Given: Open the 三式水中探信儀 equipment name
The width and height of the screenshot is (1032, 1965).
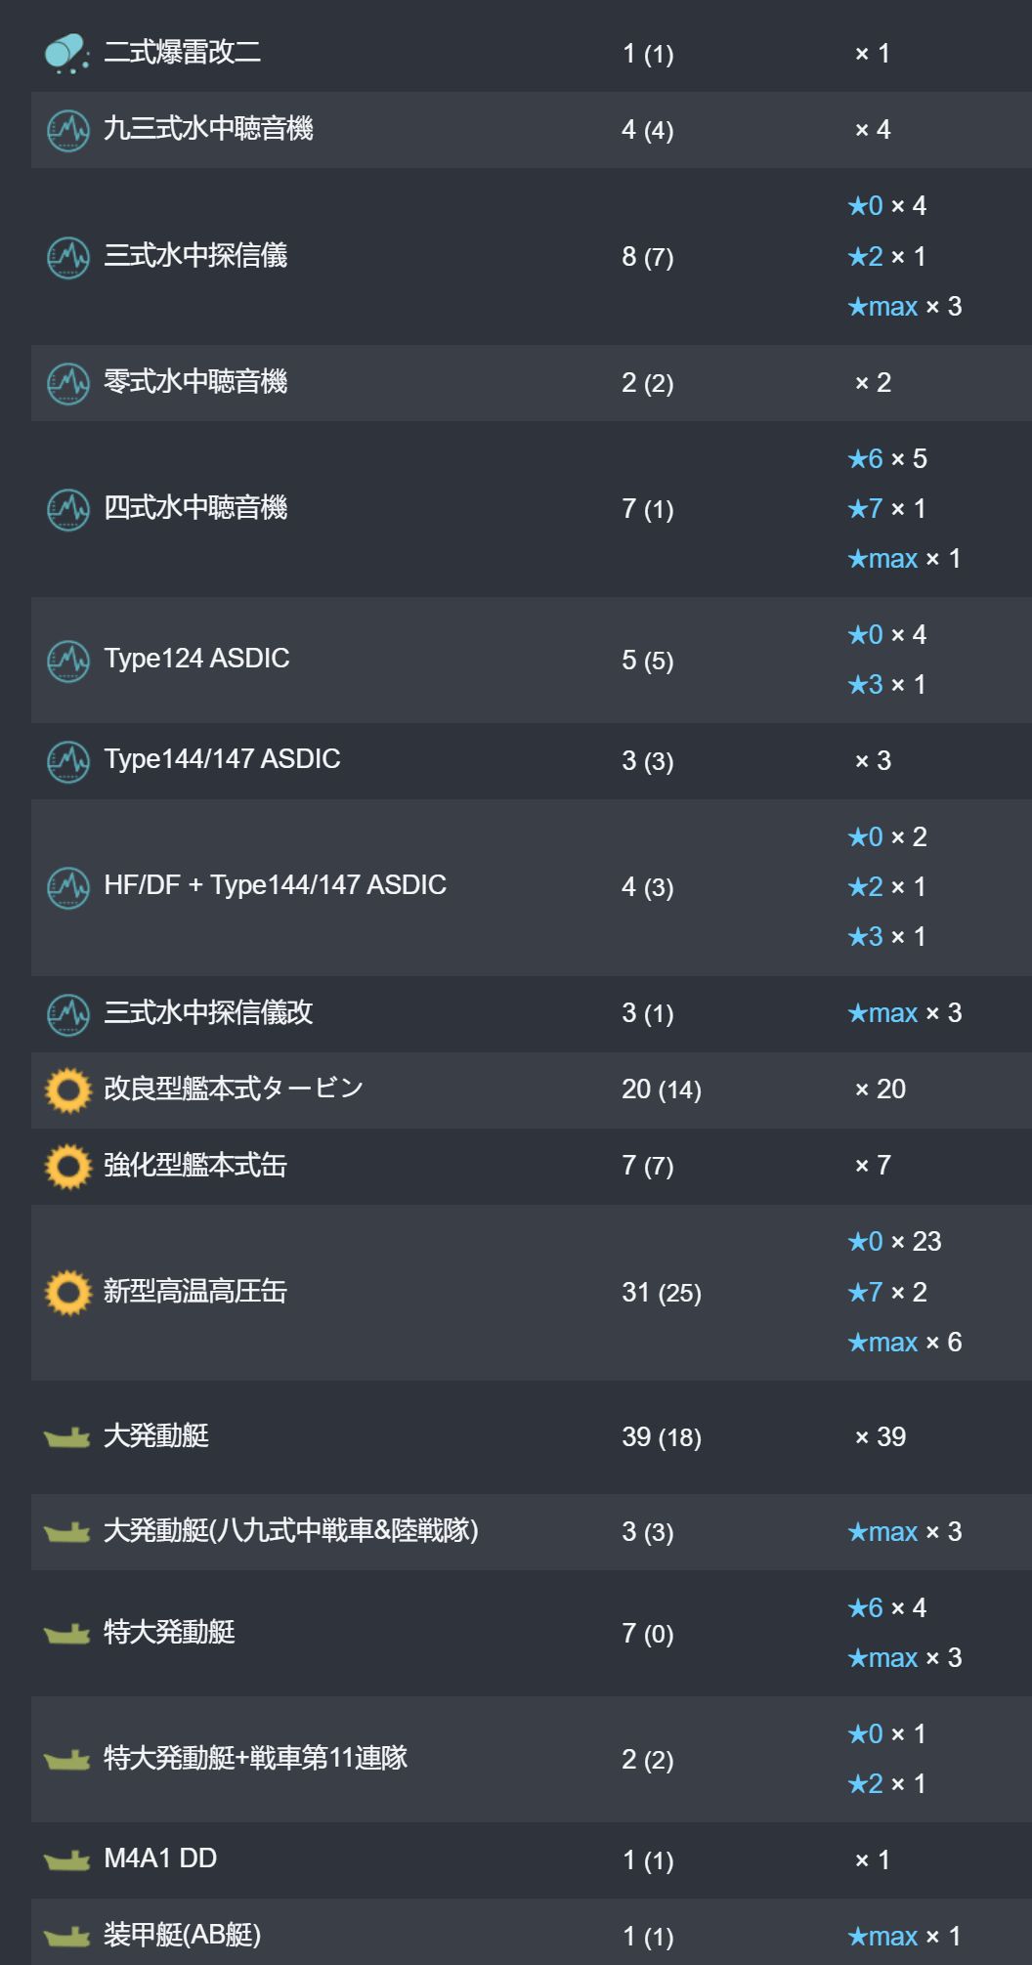Looking at the screenshot, I should 195,256.
